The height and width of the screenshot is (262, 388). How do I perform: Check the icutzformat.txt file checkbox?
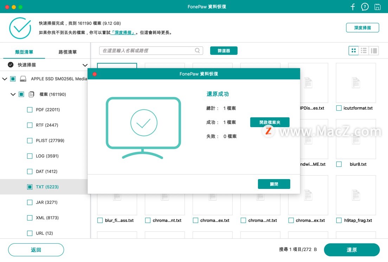coord(339,108)
